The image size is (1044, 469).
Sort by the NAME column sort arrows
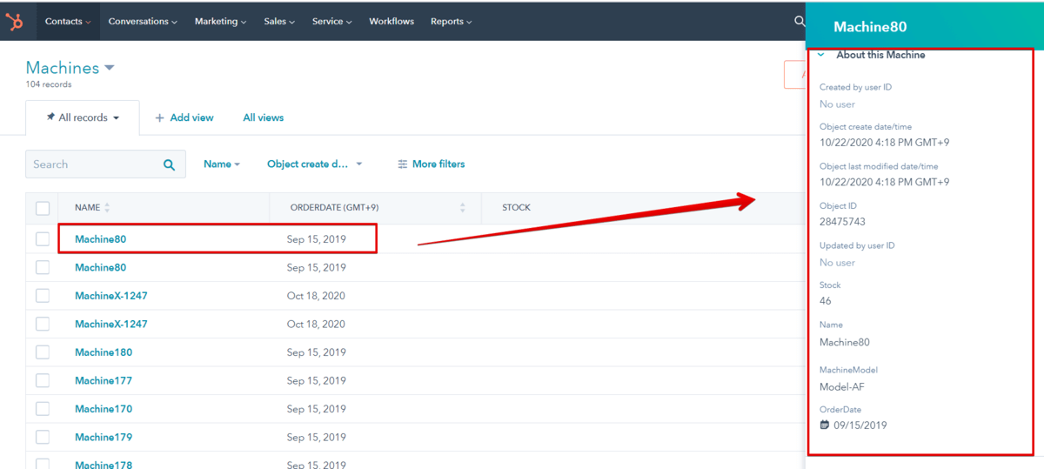pos(107,208)
